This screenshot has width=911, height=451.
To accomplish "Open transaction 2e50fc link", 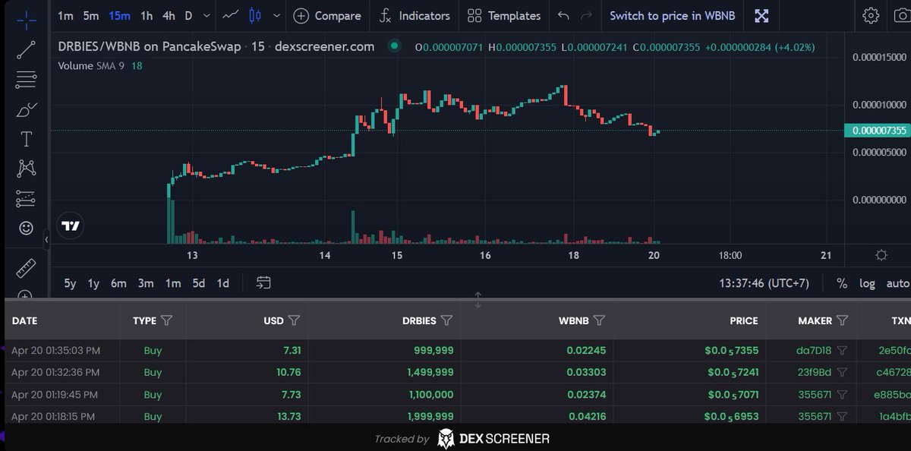I will 894,351.
